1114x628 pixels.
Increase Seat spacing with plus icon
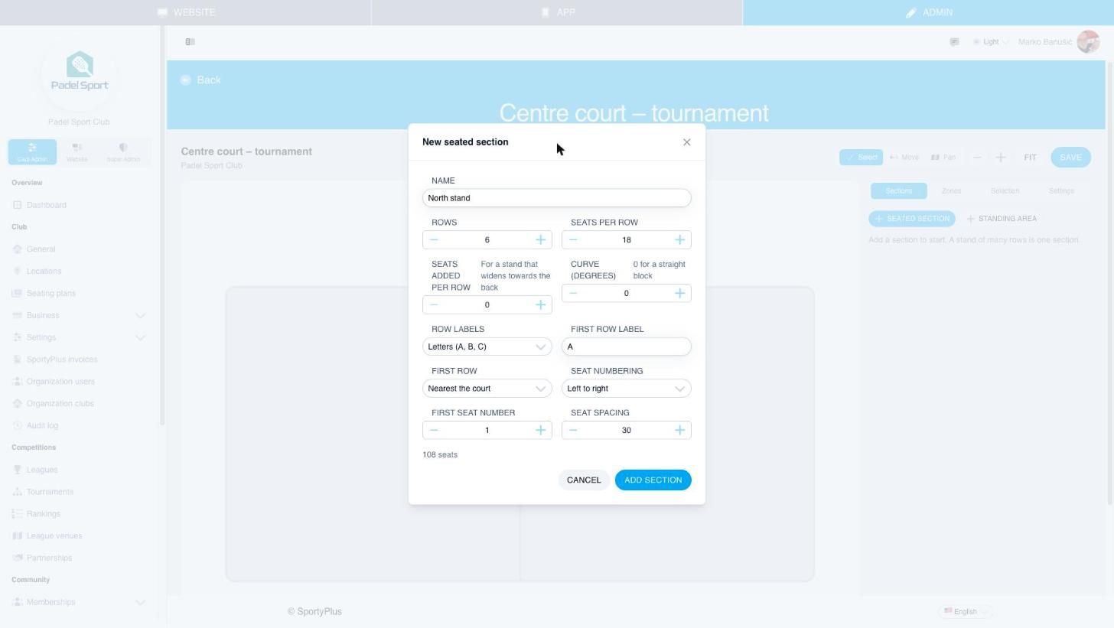(x=679, y=431)
